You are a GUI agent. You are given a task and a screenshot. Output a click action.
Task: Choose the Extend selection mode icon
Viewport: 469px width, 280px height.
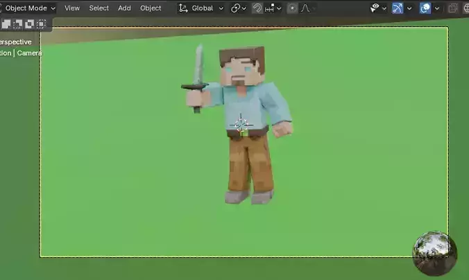6,24
